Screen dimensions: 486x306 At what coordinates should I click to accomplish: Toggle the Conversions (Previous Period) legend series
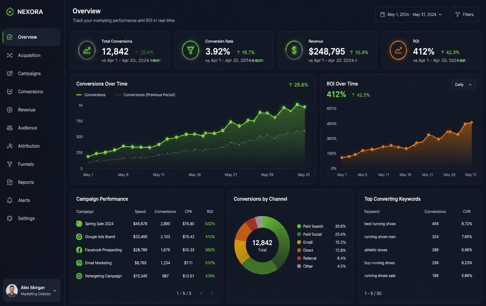(145, 95)
